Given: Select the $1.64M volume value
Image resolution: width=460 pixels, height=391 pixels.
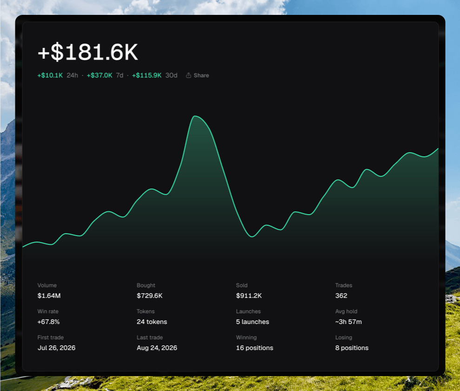Looking at the screenshot, I should point(49,296).
